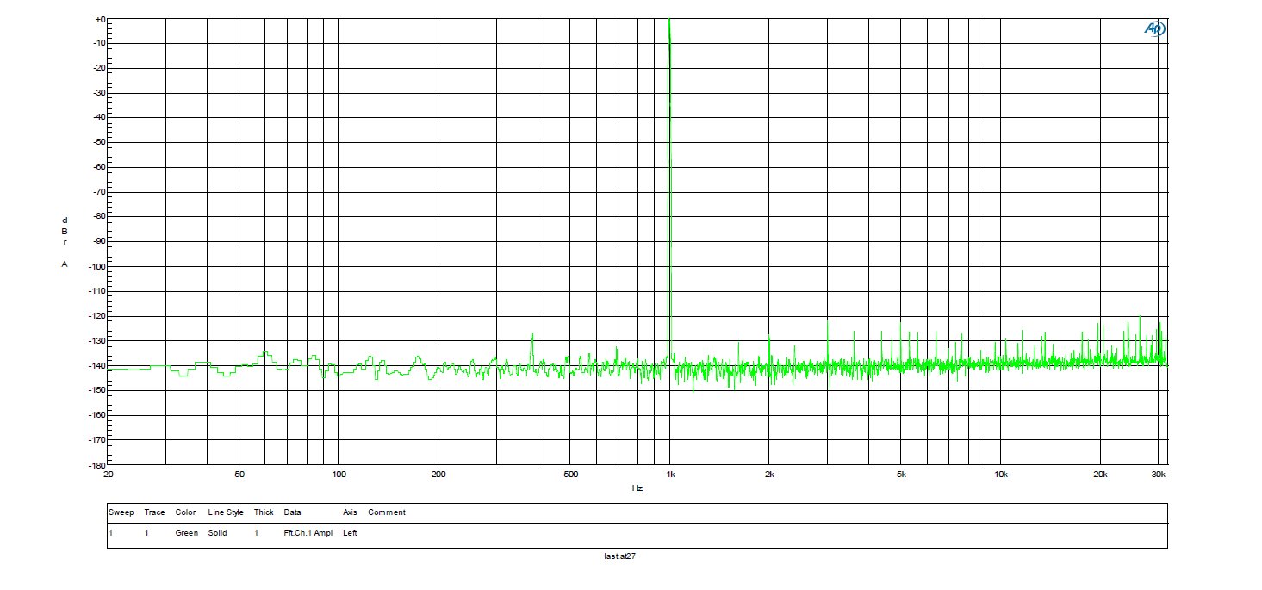This screenshot has height=590, width=1262.
Task: Click the value 1 under Trace column
Action: point(146,533)
